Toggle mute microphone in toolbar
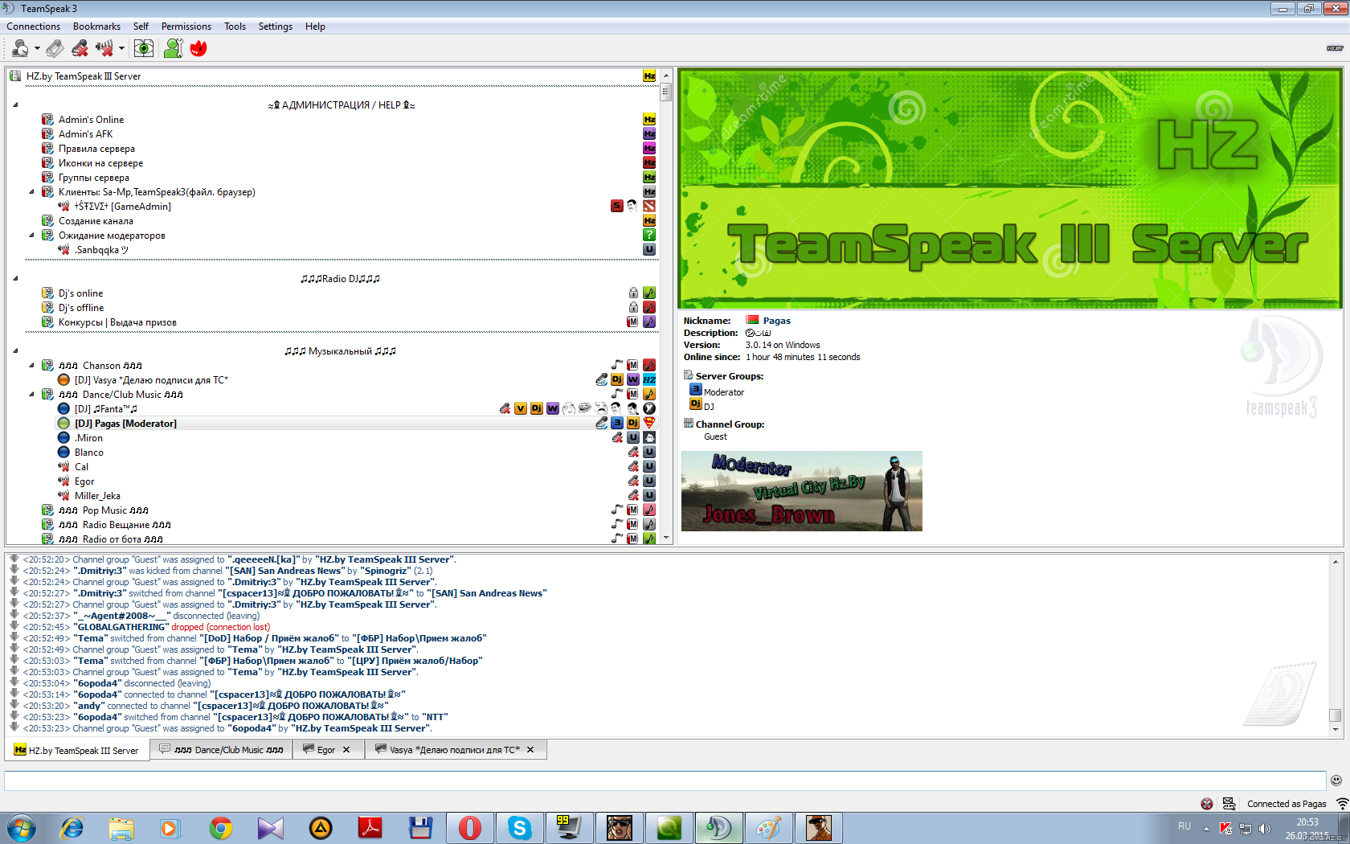 point(80,48)
